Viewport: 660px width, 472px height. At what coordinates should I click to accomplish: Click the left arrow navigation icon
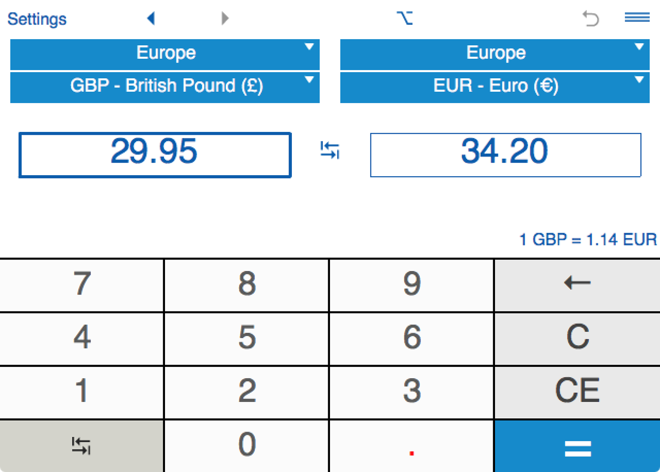(x=151, y=18)
